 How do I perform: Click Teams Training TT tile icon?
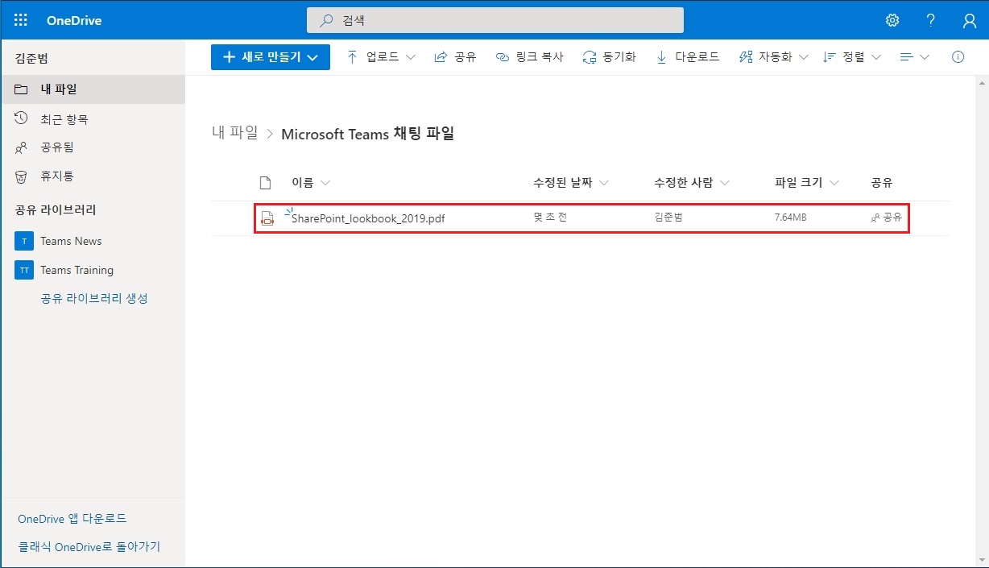pyautogui.click(x=24, y=270)
